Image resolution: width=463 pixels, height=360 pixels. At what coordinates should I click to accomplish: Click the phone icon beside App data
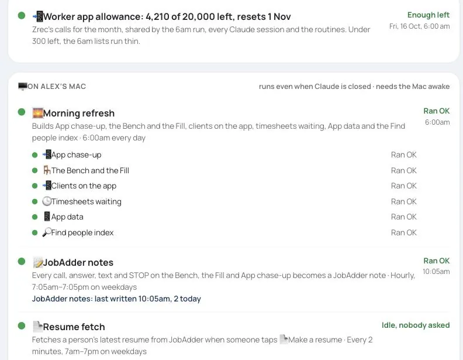click(46, 217)
